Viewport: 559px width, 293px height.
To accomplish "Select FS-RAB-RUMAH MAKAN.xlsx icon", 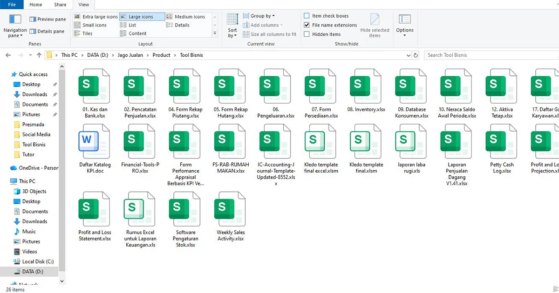I will point(230,141).
